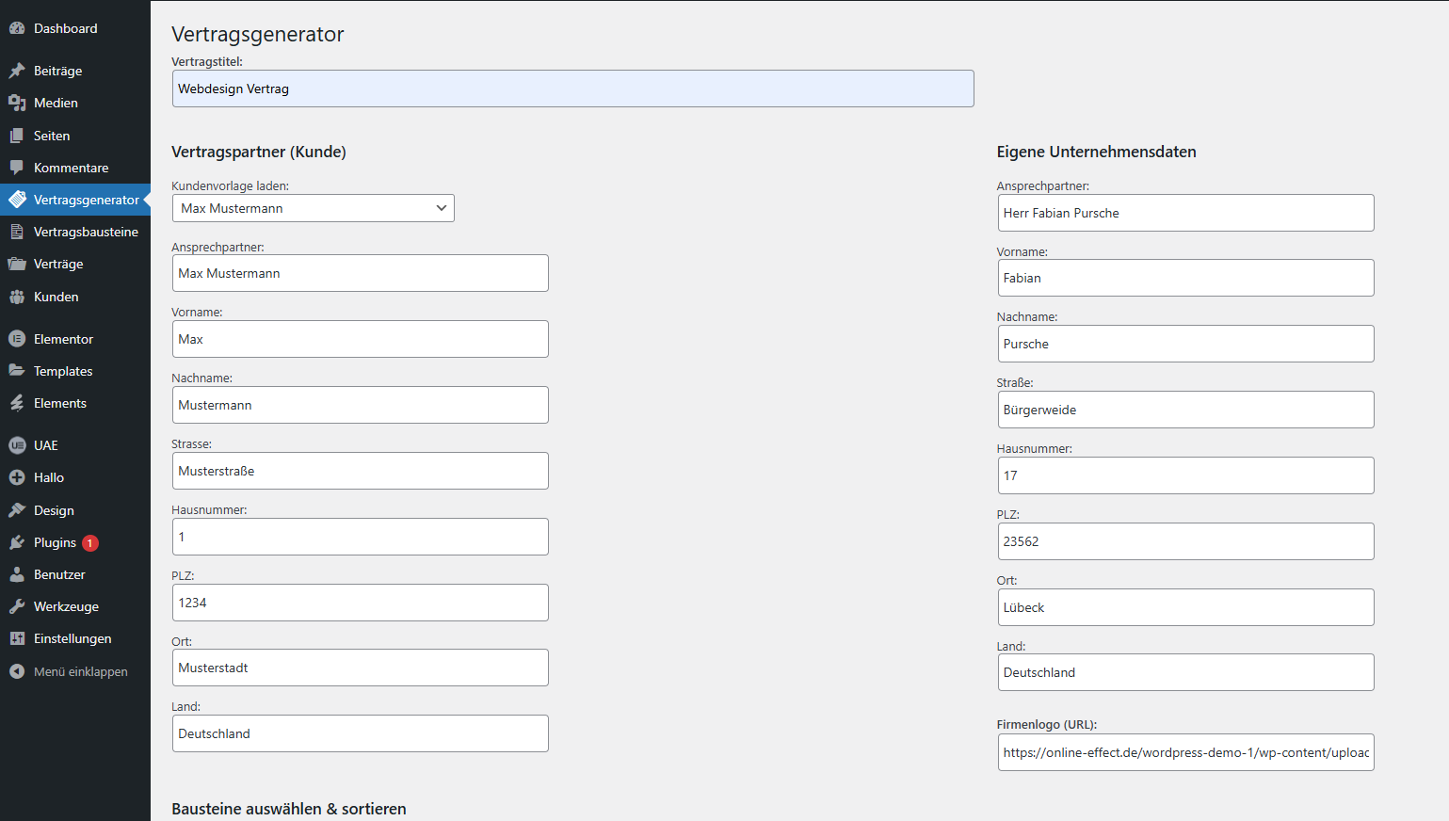Click the Werkzeuge wrench icon
Image resolution: width=1449 pixels, height=821 pixels.
point(17,606)
